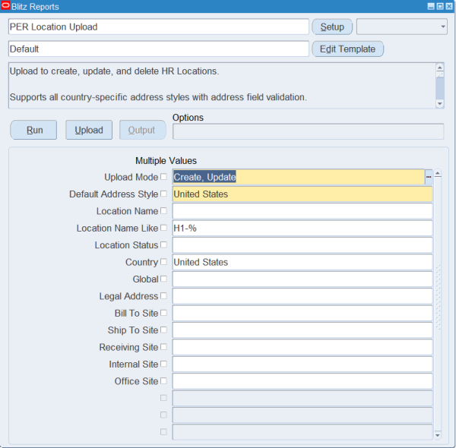The image size is (456, 448).
Task: Click the report description text area
Action: [222, 85]
